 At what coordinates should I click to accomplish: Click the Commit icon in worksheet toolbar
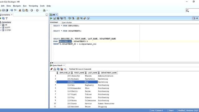tap(70, 18)
